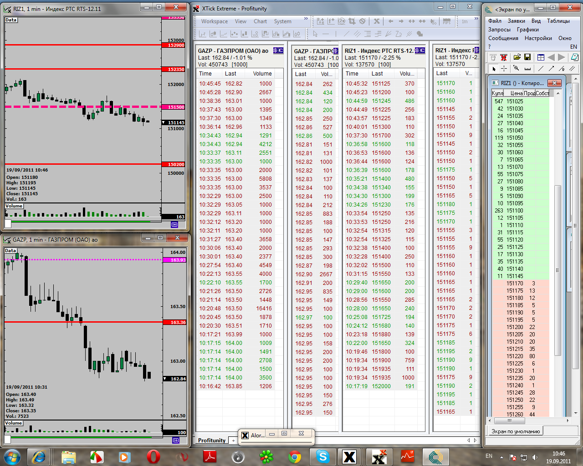
Task: Select the arrow line drawing tool
Action: pos(551,69)
